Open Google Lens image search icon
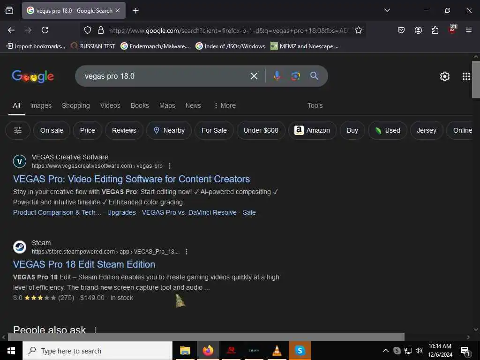This screenshot has height=360, width=480. pos(295,76)
